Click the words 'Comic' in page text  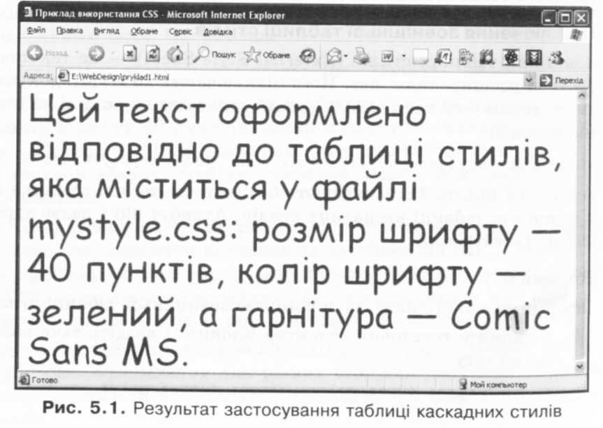(x=500, y=316)
